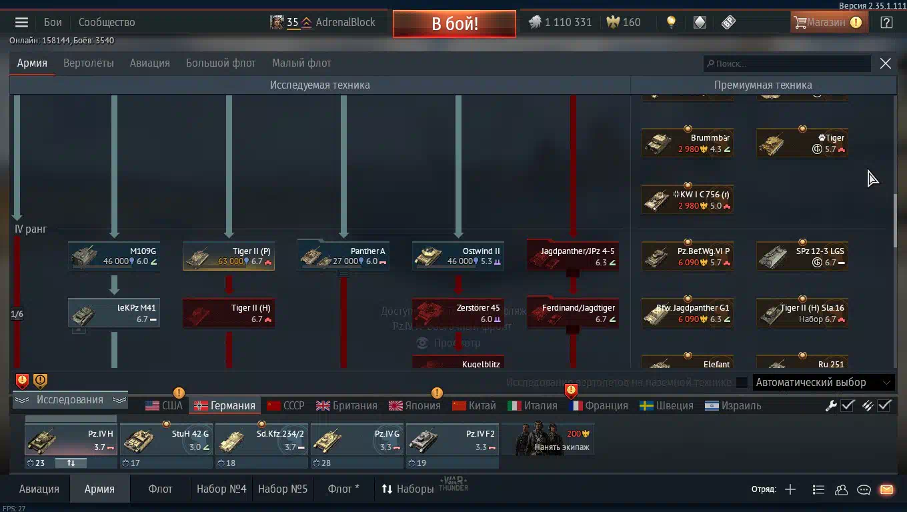The image size is (907, 512).
Task: Click the Golden Eagles balance 160
Action: (624, 22)
